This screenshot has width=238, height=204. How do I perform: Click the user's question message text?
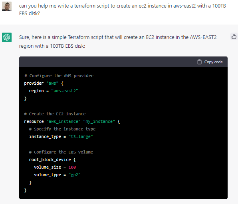point(122,10)
